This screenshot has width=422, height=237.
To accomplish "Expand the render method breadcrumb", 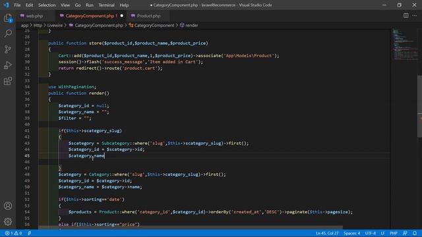I will point(189,25).
